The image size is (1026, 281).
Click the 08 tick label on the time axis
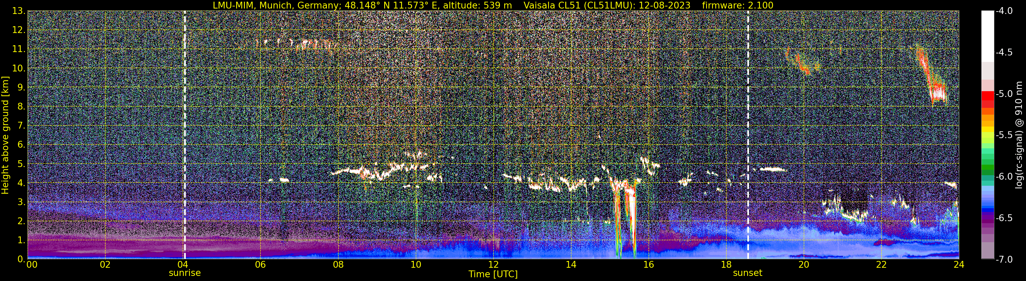tap(338, 265)
